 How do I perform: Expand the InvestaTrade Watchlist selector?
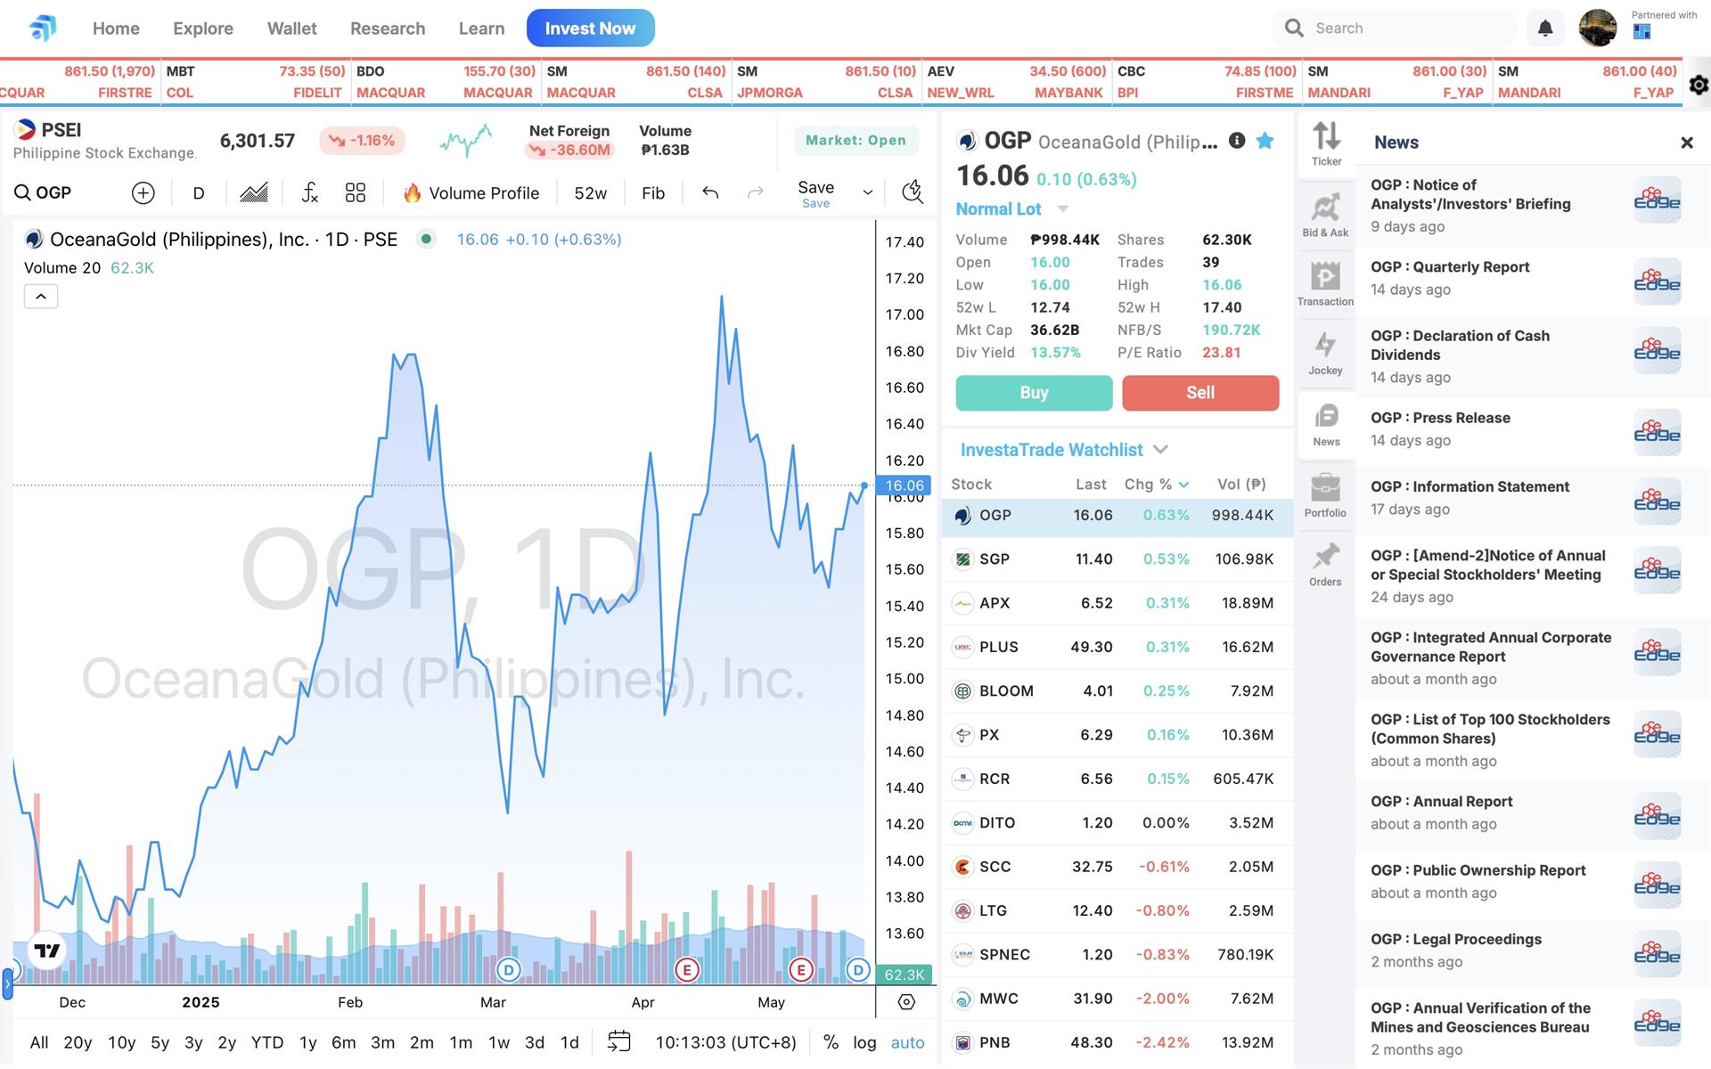pyautogui.click(x=1063, y=450)
